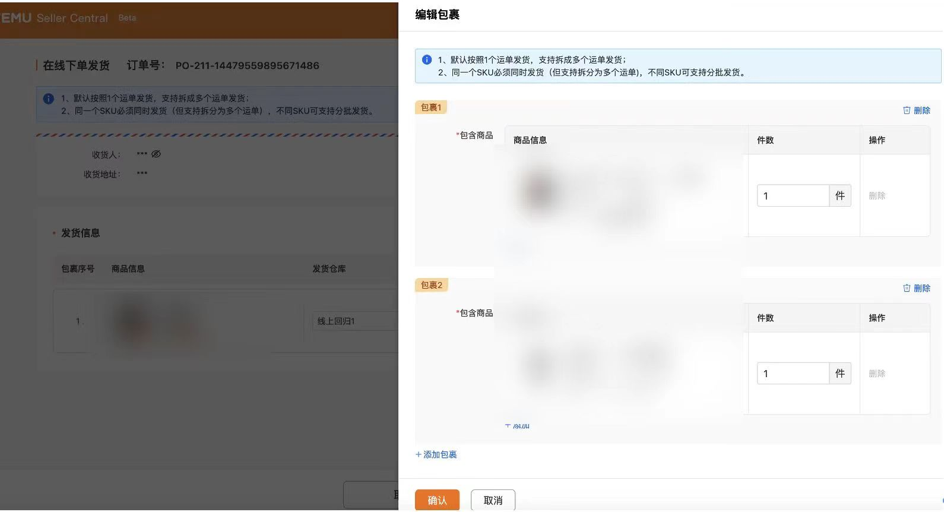Click 添加包裹 link
Image resolution: width=944 pixels, height=512 pixels.
[436, 454]
